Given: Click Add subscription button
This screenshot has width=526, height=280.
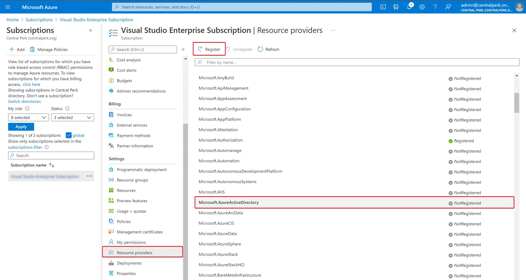Looking at the screenshot, I should tap(17, 49).
